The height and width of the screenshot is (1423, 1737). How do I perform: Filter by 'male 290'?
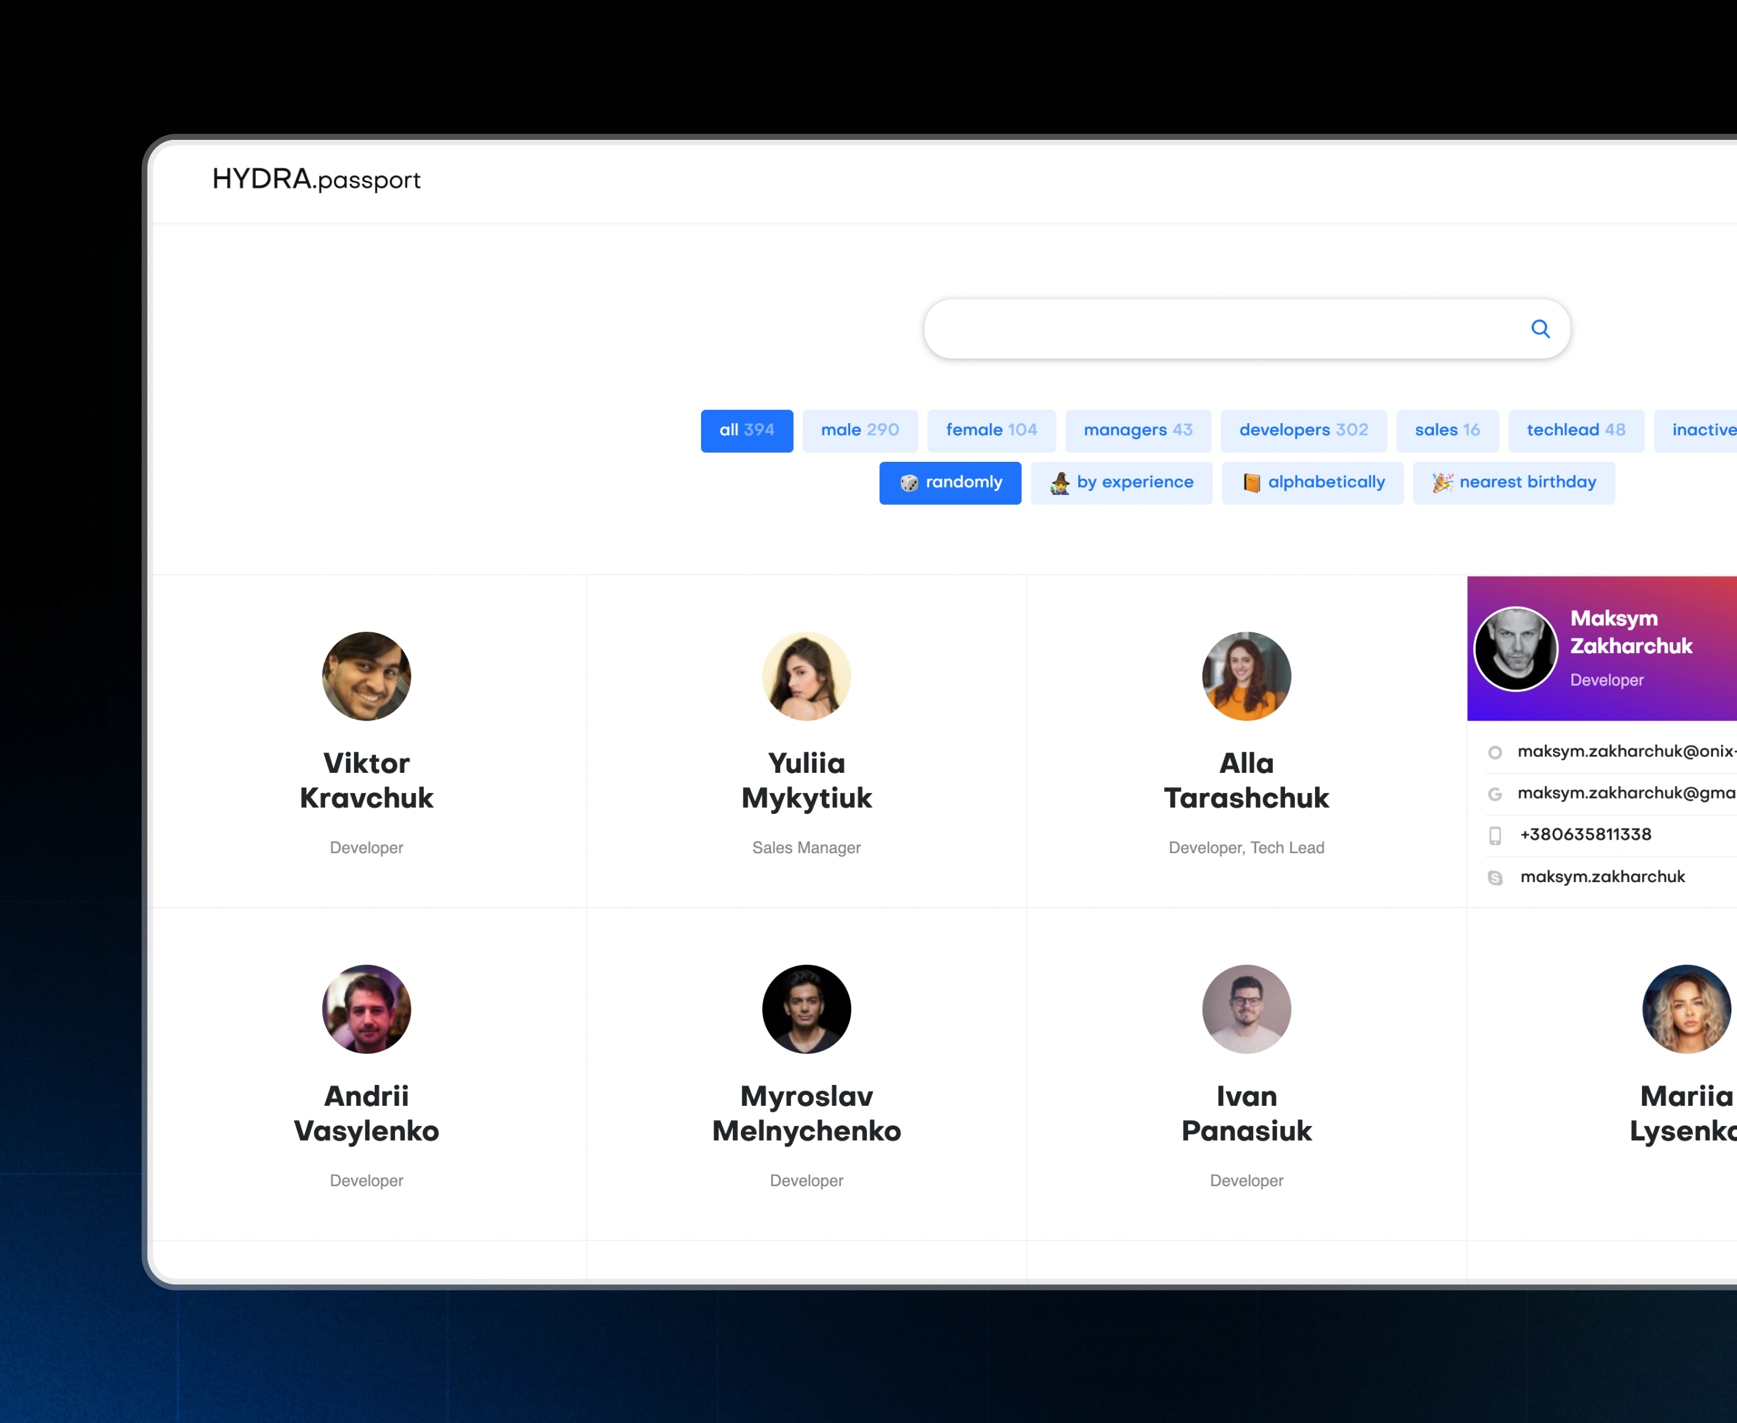[859, 431]
